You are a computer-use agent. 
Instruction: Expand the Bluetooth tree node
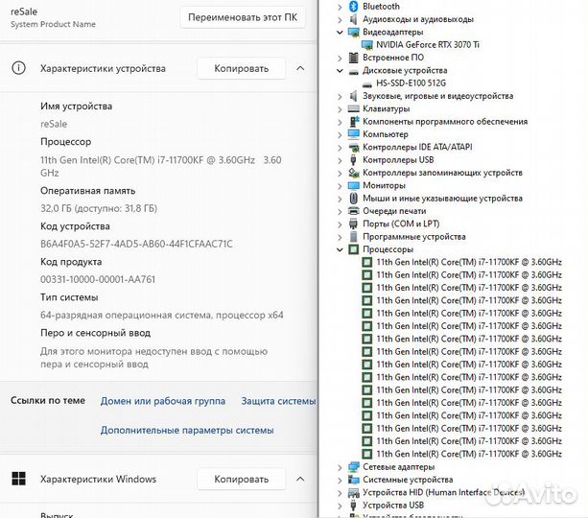(340, 7)
